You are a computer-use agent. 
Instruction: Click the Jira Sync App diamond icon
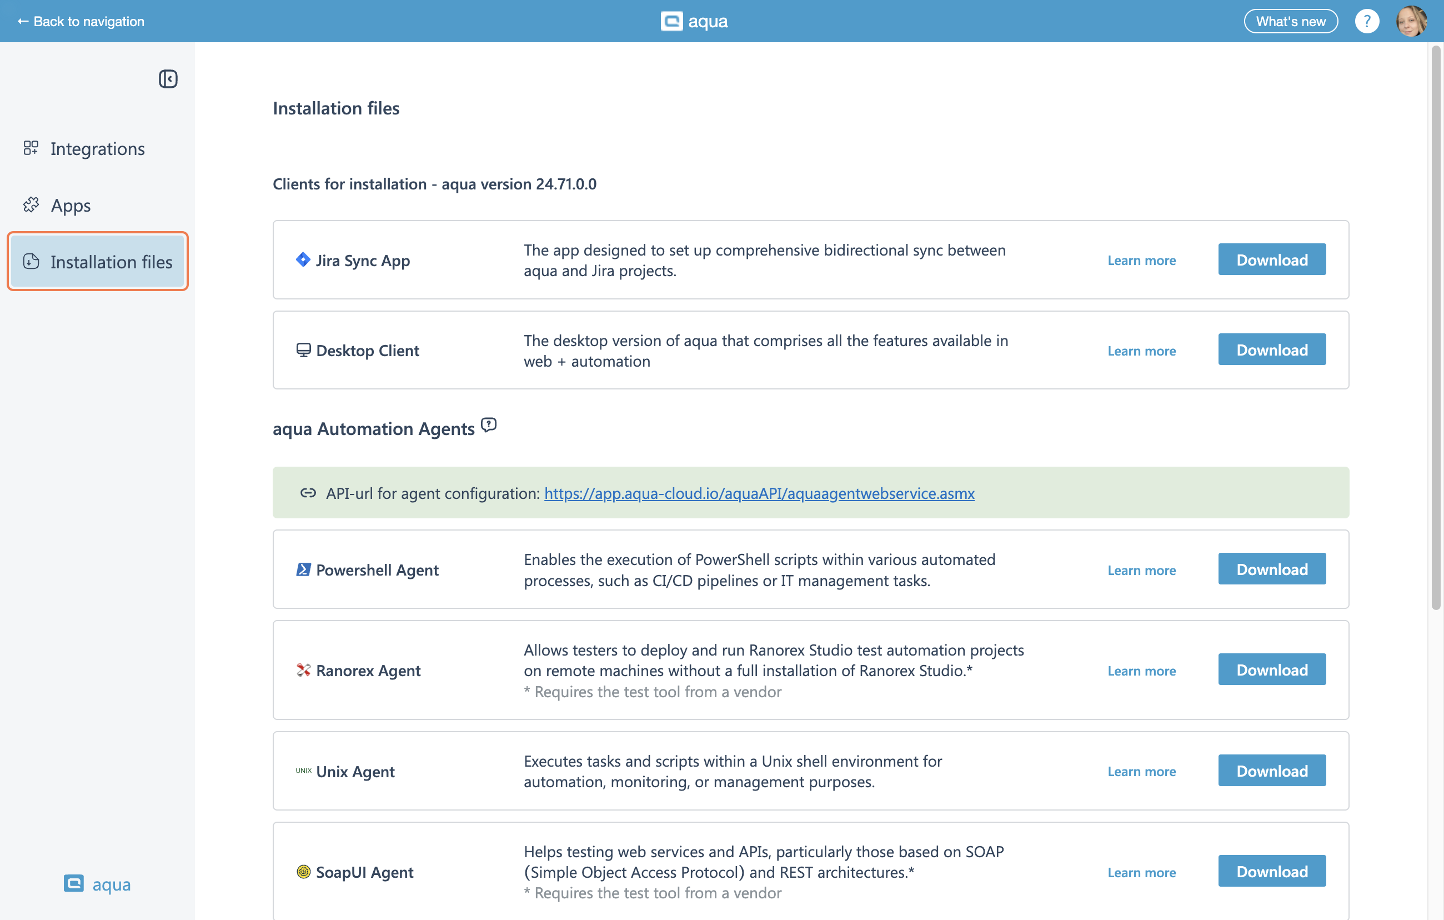click(303, 259)
